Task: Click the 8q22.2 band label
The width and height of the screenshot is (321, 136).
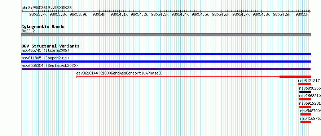Action: [x=28, y=31]
